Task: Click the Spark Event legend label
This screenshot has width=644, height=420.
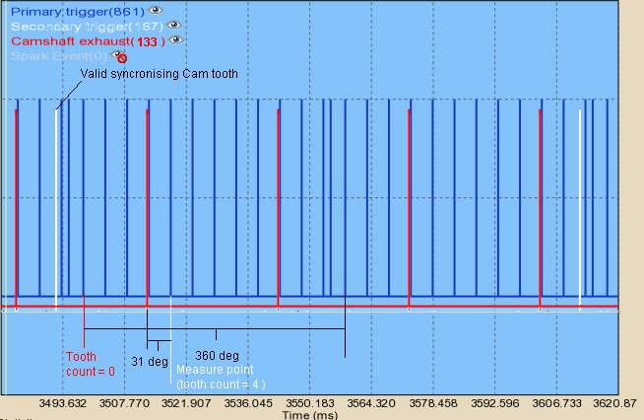Action: click(57, 56)
